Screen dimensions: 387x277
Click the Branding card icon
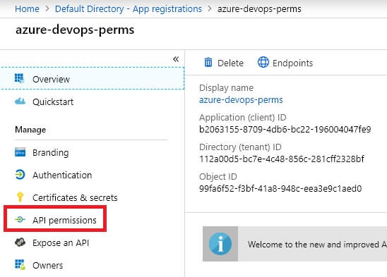20,152
